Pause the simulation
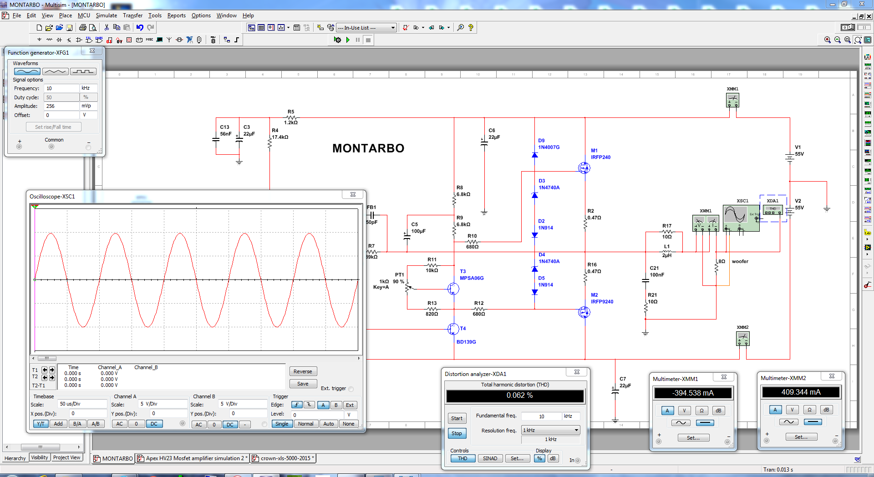Screen dimensions: 874x477 (358, 40)
